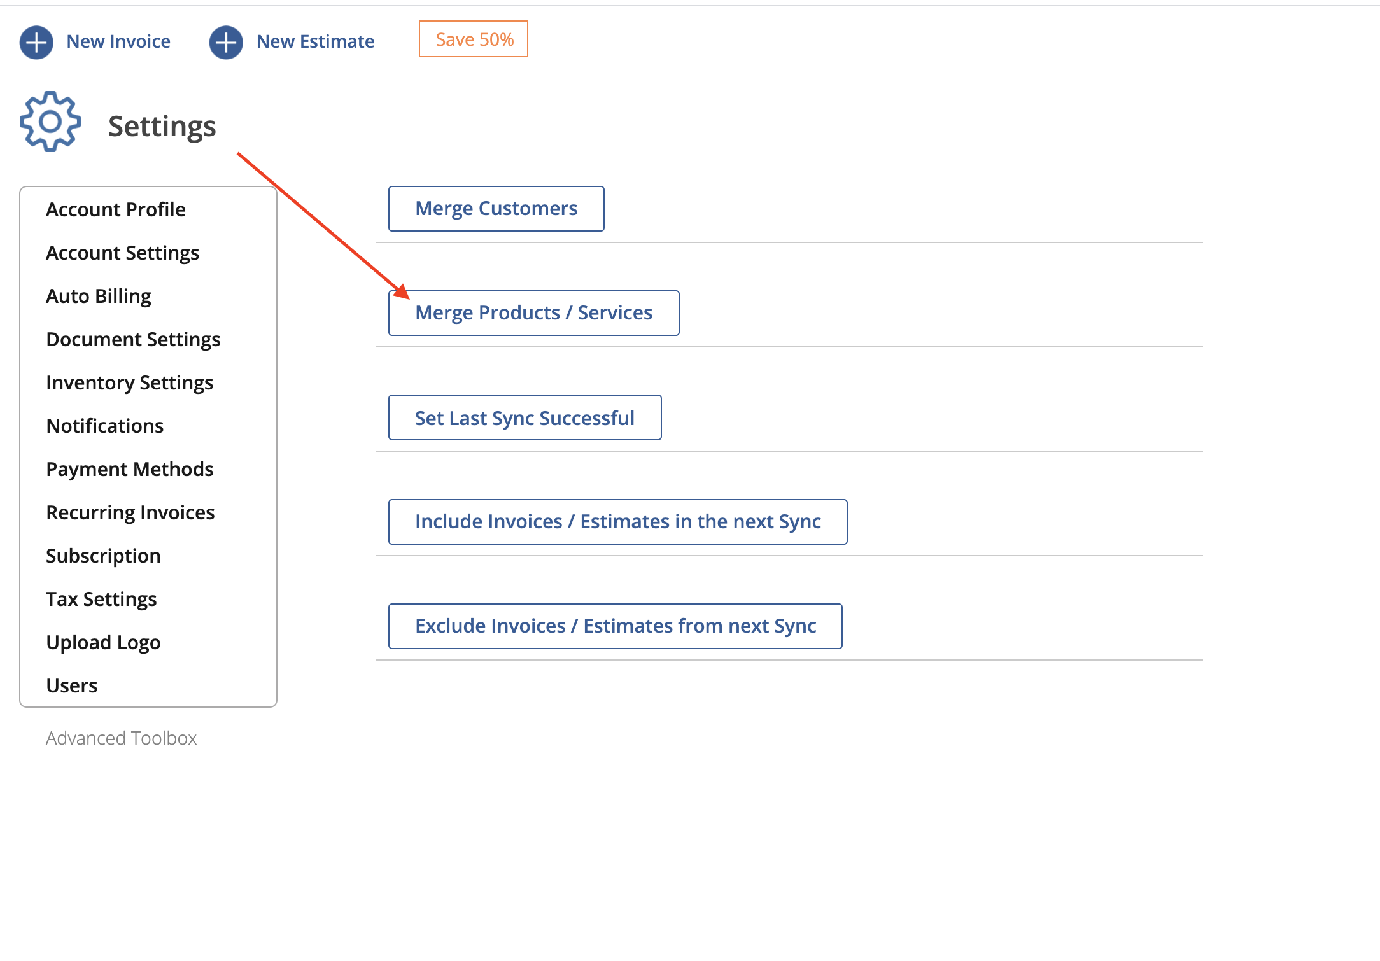Open Notifications settings
Viewport: 1380px width, 961px height.
[104, 426]
